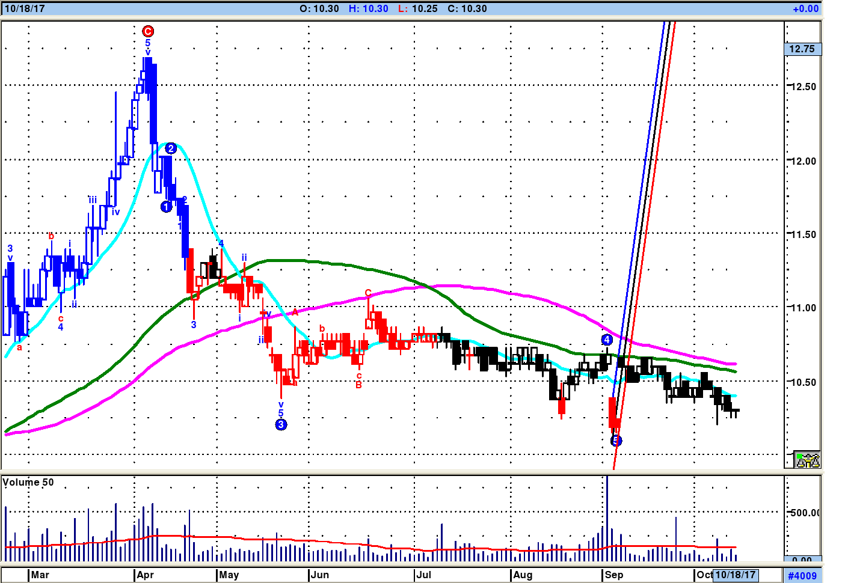Image resolution: width=842 pixels, height=583 pixels.
Task: Click the closing price C: 10.30 readout
Action: [467, 8]
